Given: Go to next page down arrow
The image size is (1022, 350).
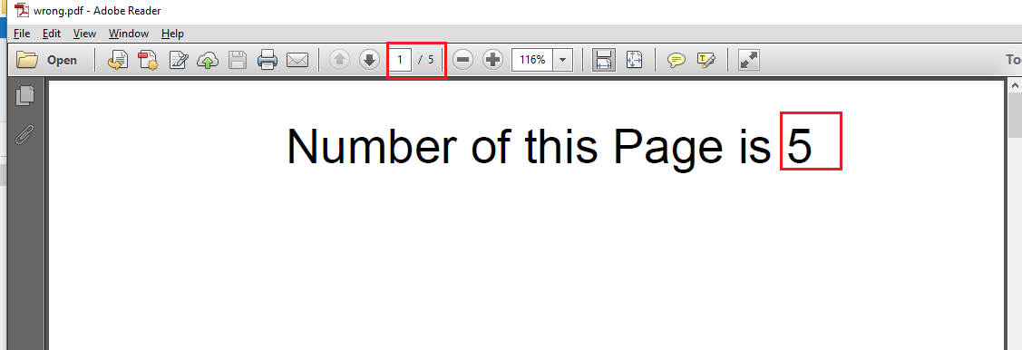Looking at the screenshot, I should coord(369,60).
